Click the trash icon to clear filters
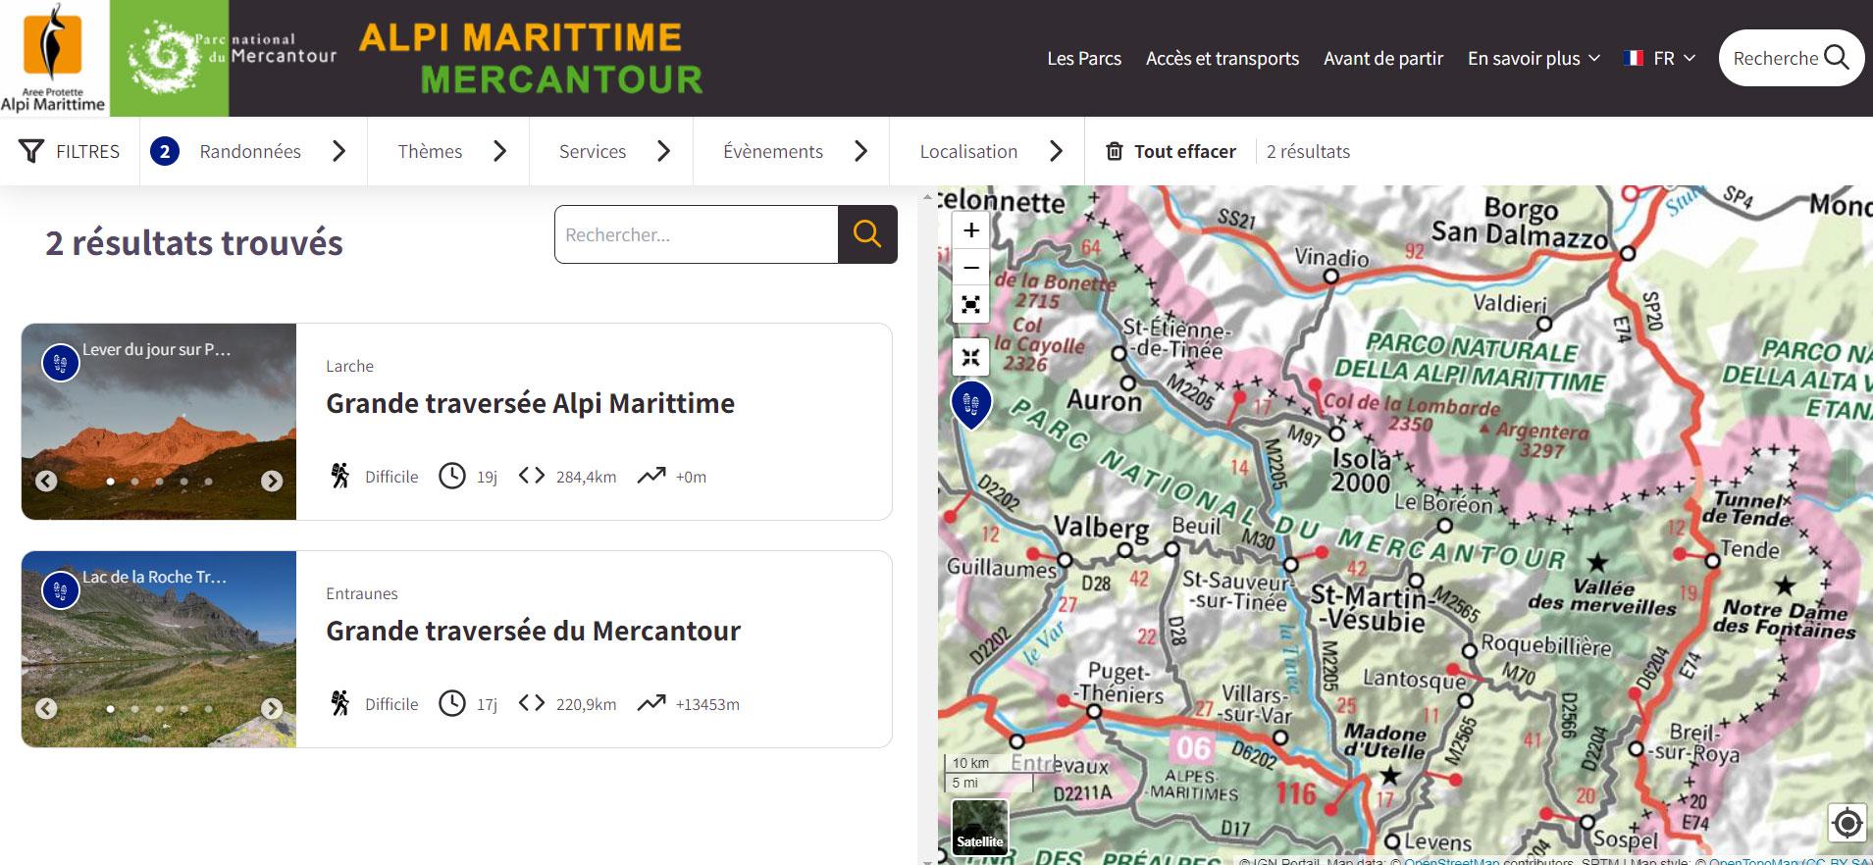1873x865 pixels. point(1114,152)
